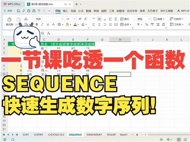The image size is (190, 142).
Task: Click the Justify alignment icon
Action: click(x=110, y=25)
